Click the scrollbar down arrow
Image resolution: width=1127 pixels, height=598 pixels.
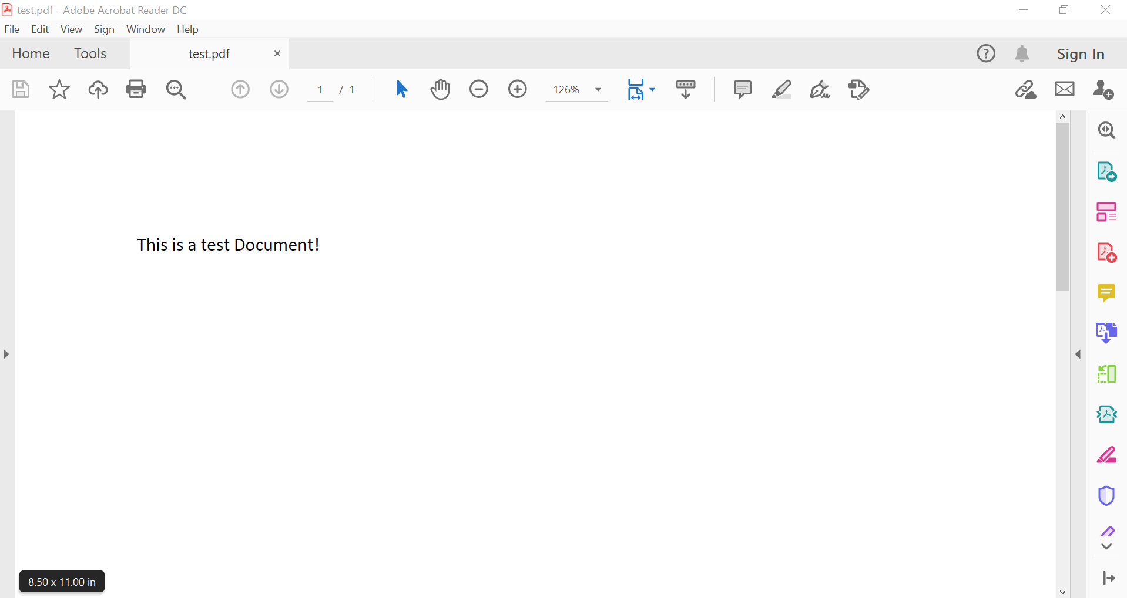coord(1062,592)
